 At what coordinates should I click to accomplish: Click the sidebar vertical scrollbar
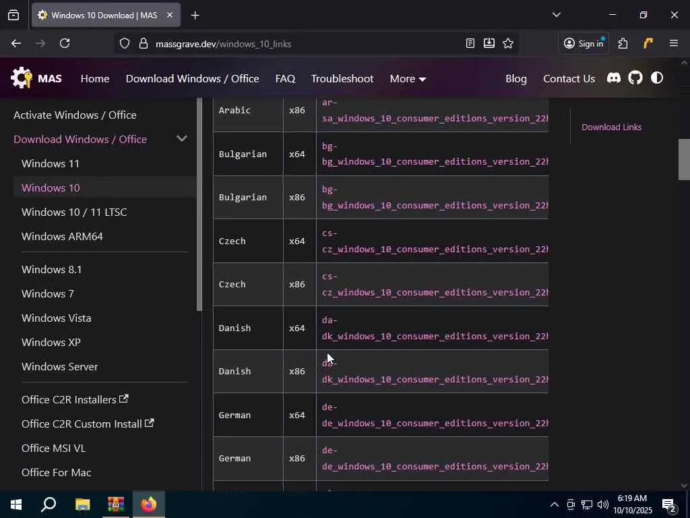coord(199,204)
